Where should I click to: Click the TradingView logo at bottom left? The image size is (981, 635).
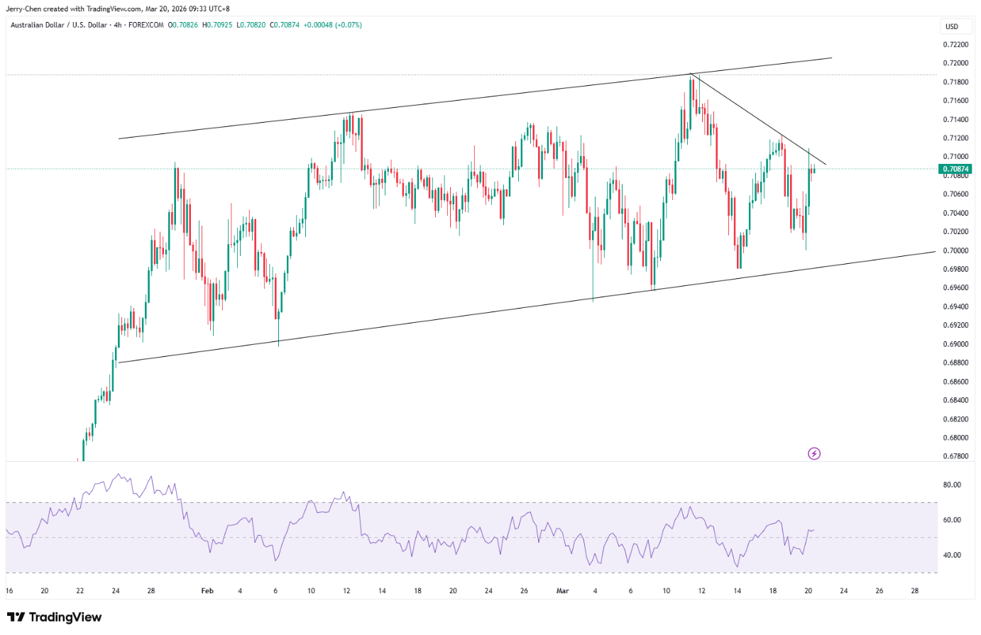(54, 617)
